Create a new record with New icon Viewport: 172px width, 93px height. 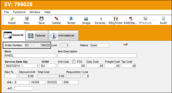(x=27, y=18)
